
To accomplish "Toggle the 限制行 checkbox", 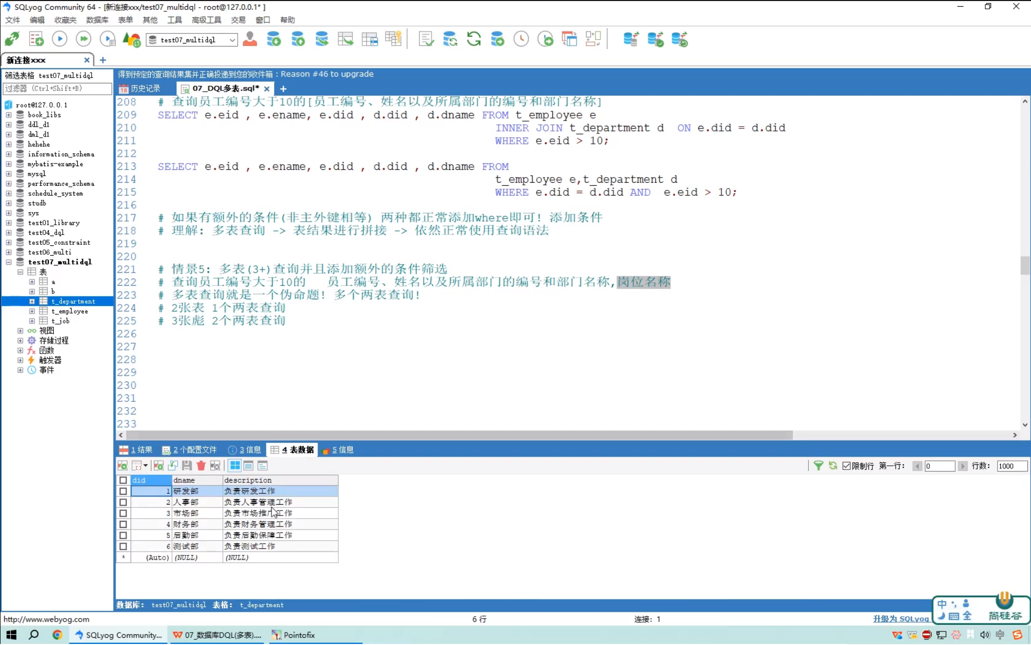I will 847,466.
